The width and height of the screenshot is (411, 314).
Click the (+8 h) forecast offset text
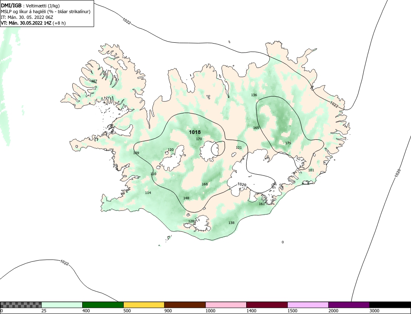click(x=59, y=23)
